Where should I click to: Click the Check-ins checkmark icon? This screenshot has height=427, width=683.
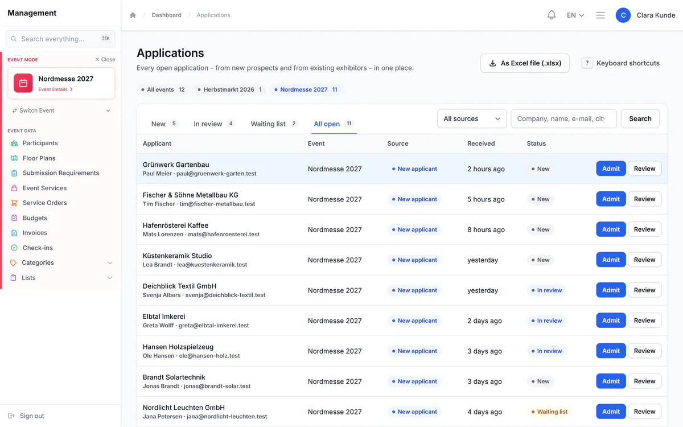click(14, 248)
